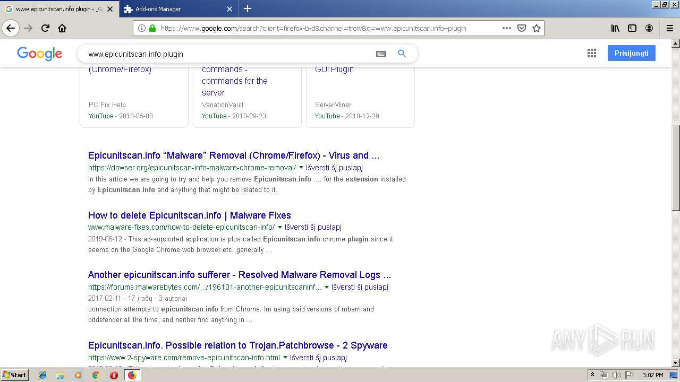The height and width of the screenshot is (382, 680).
Task: Open Windows Explorer folder in taskbar
Action: (x=60, y=375)
